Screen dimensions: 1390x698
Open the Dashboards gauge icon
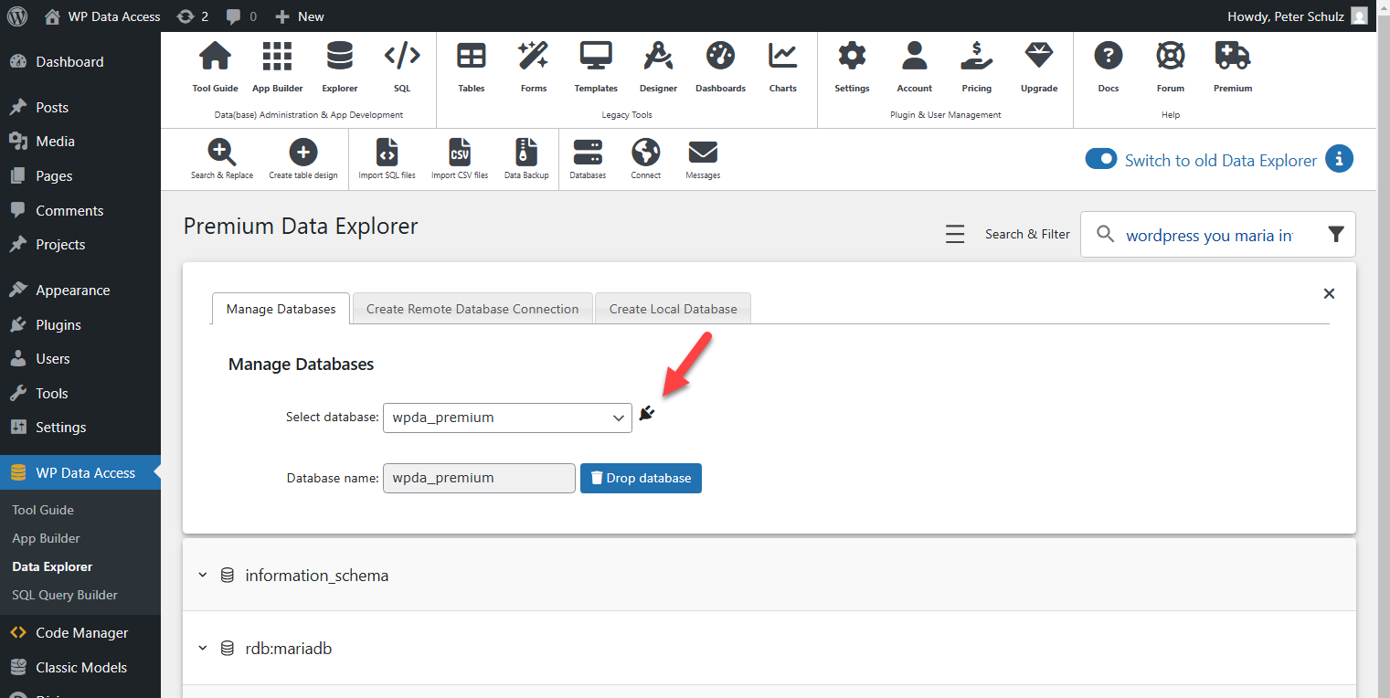point(720,56)
